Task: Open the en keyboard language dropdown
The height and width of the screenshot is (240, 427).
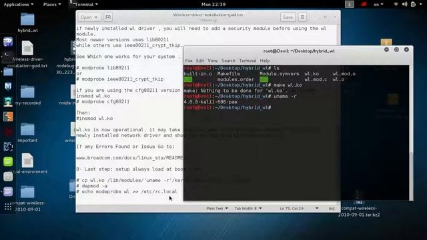Action: [378, 5]
